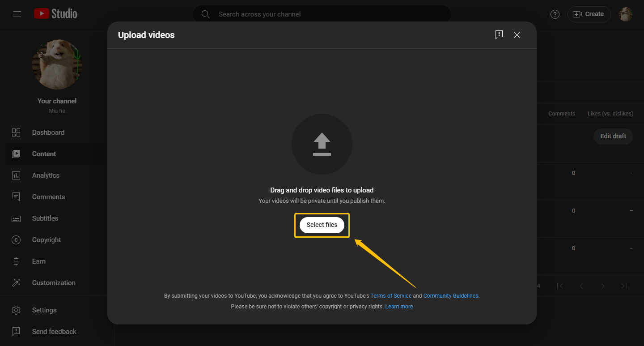Screen dimensions: 644x346
Task: Click the Comments column header
Action: tap(562, 114)
